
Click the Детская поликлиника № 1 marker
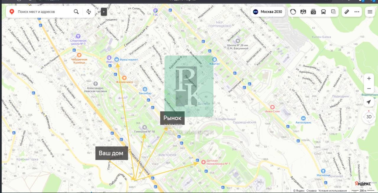coord(203,162)
